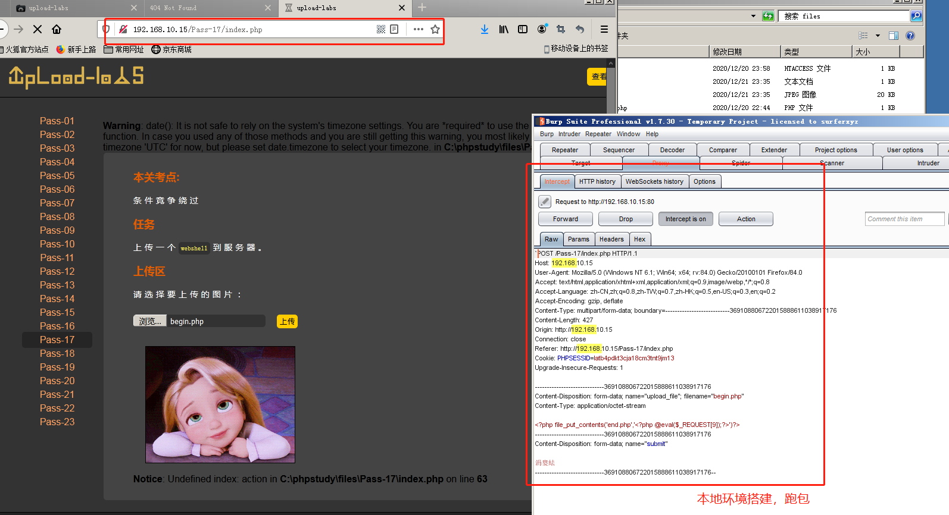Open the Burp Decoder tab
The height and width of the screenshot is (515, 949).
[x=672, y=150]
